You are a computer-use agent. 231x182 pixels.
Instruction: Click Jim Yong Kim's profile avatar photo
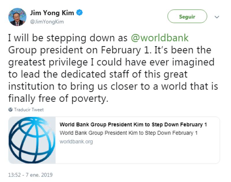tap(17, 17)
